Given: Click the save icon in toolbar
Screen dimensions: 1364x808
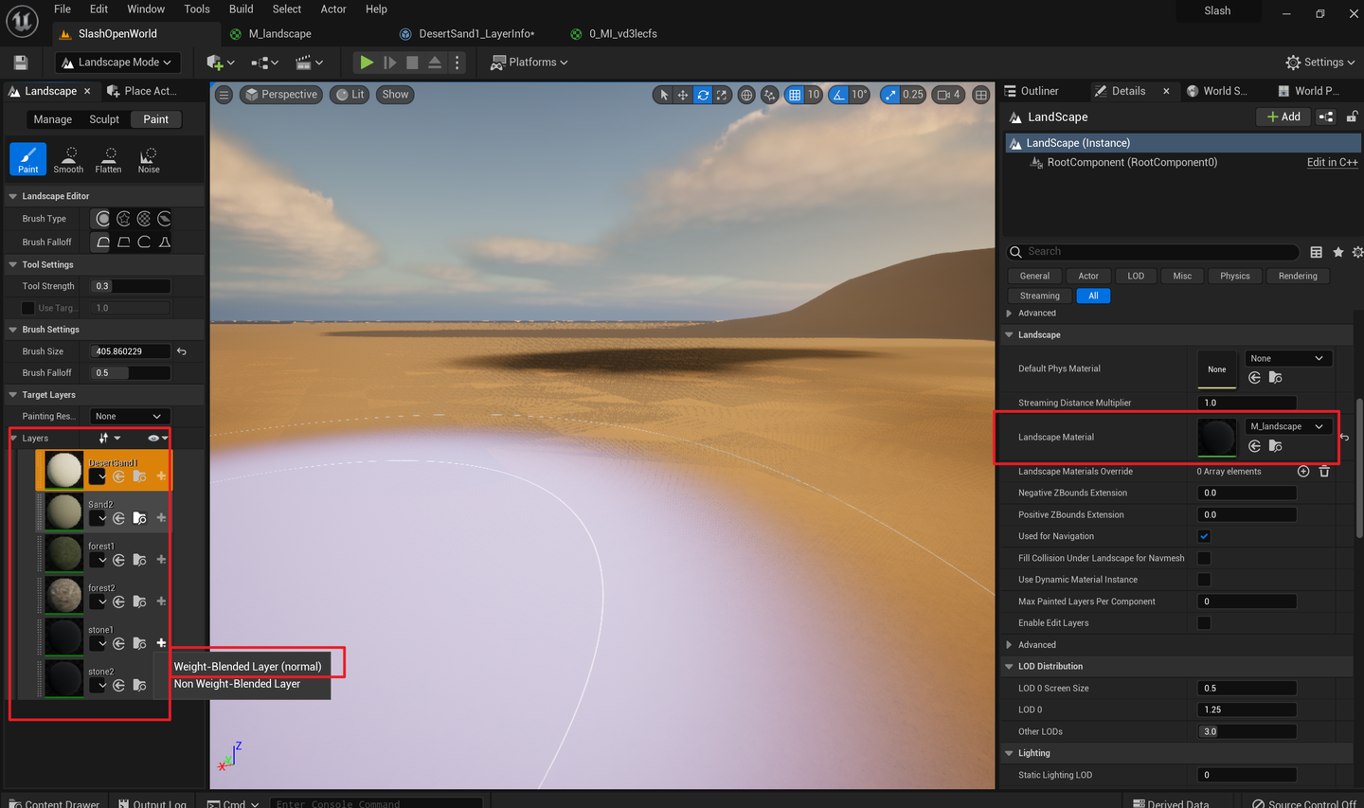Looking at the screenshot, I should click(x=21, y=63).
